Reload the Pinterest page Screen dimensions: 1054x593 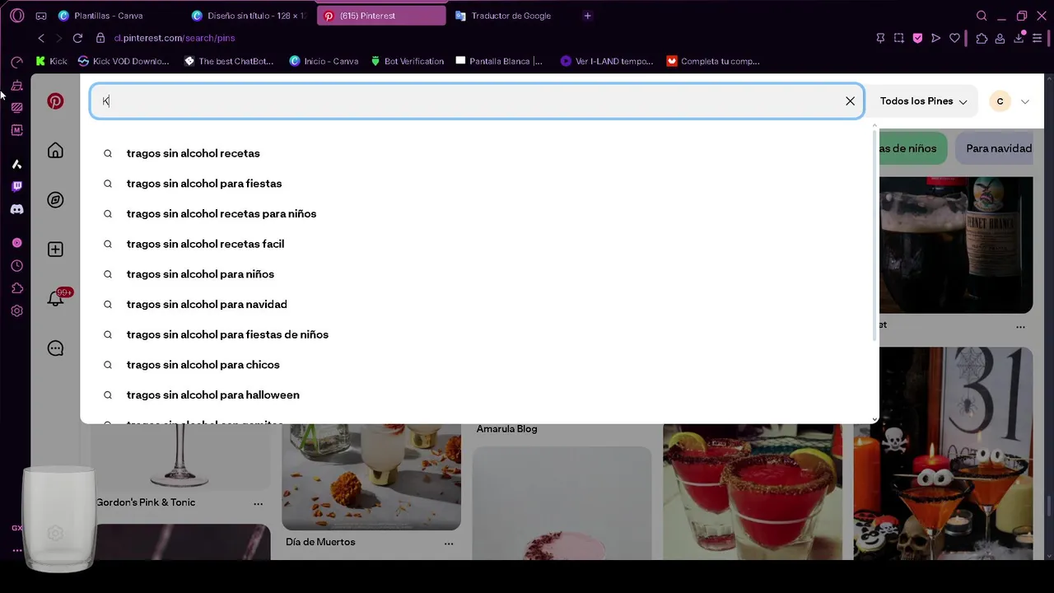tap(77, 38)
